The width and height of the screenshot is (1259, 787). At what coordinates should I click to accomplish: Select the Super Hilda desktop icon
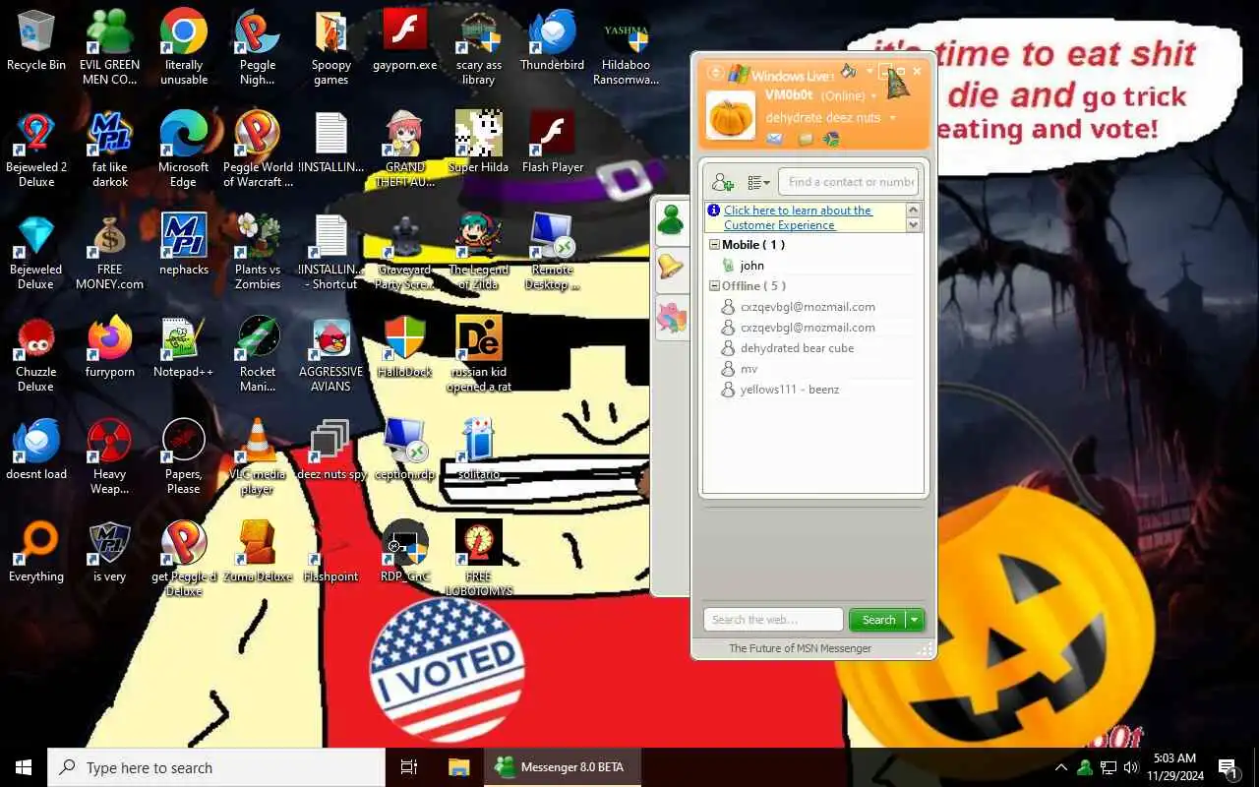tap(478, 143)
